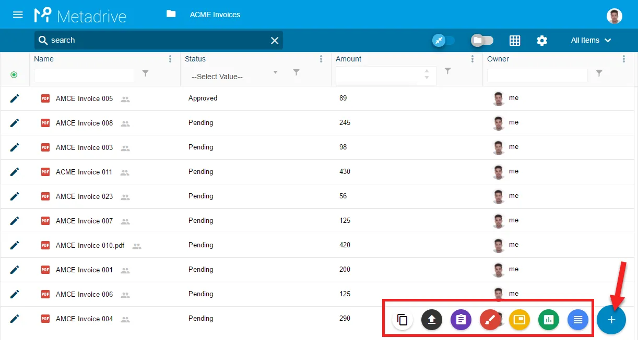Create a new form with the purple button

point(461,320)
